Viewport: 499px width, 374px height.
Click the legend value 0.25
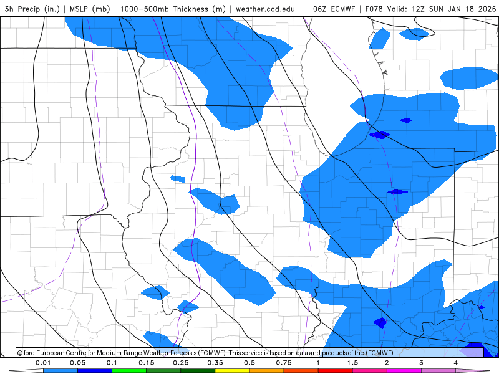pyautogui.click(x=181, y=363)
